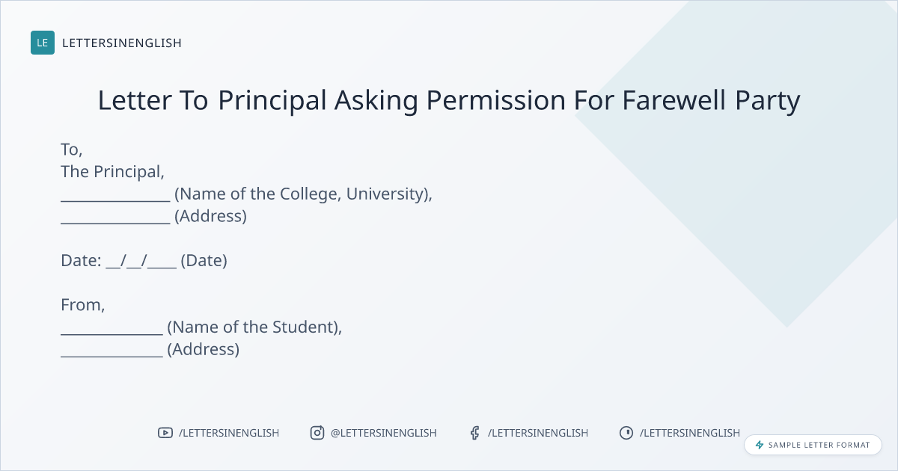
Task: Click the Sample Letter Format badge
Action: click(x=813, y=445)
